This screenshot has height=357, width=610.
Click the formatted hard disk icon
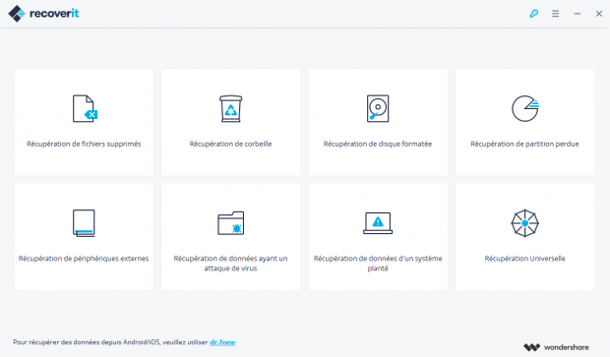tap(378, 108)
